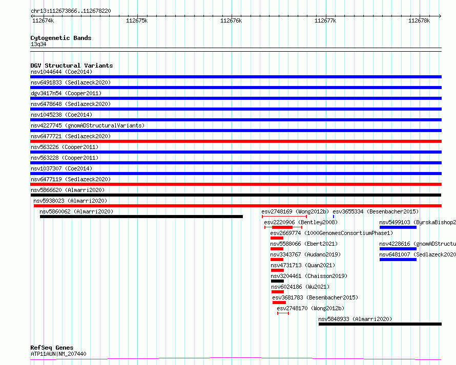The image size is (456, 365).
Task: Click the nsv6478648 (Sedlazeck2020) label
Action: click(x=71, y=104)
